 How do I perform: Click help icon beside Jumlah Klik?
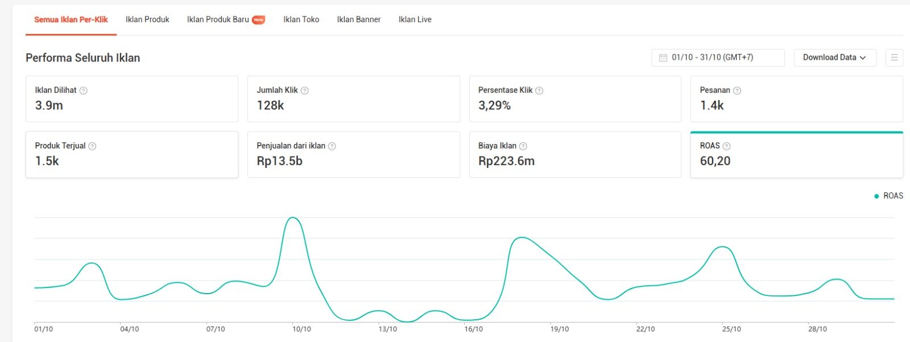pyautogui.click(x=305, y=90)
